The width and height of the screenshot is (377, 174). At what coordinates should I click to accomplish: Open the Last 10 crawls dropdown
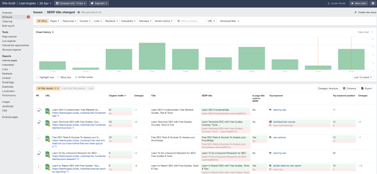[362, 77]
